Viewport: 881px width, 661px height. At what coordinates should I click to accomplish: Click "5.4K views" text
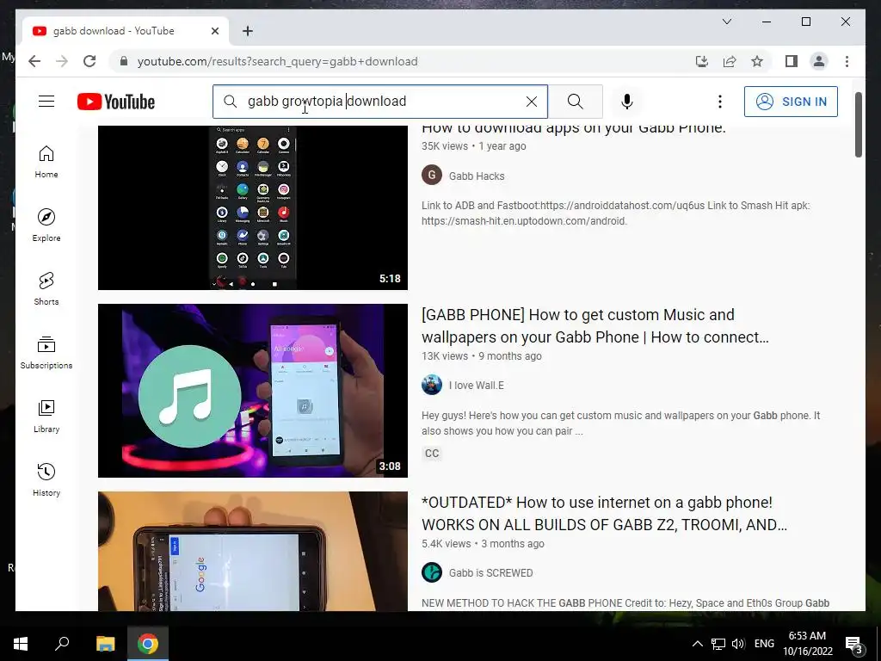[x=447, y=544]
